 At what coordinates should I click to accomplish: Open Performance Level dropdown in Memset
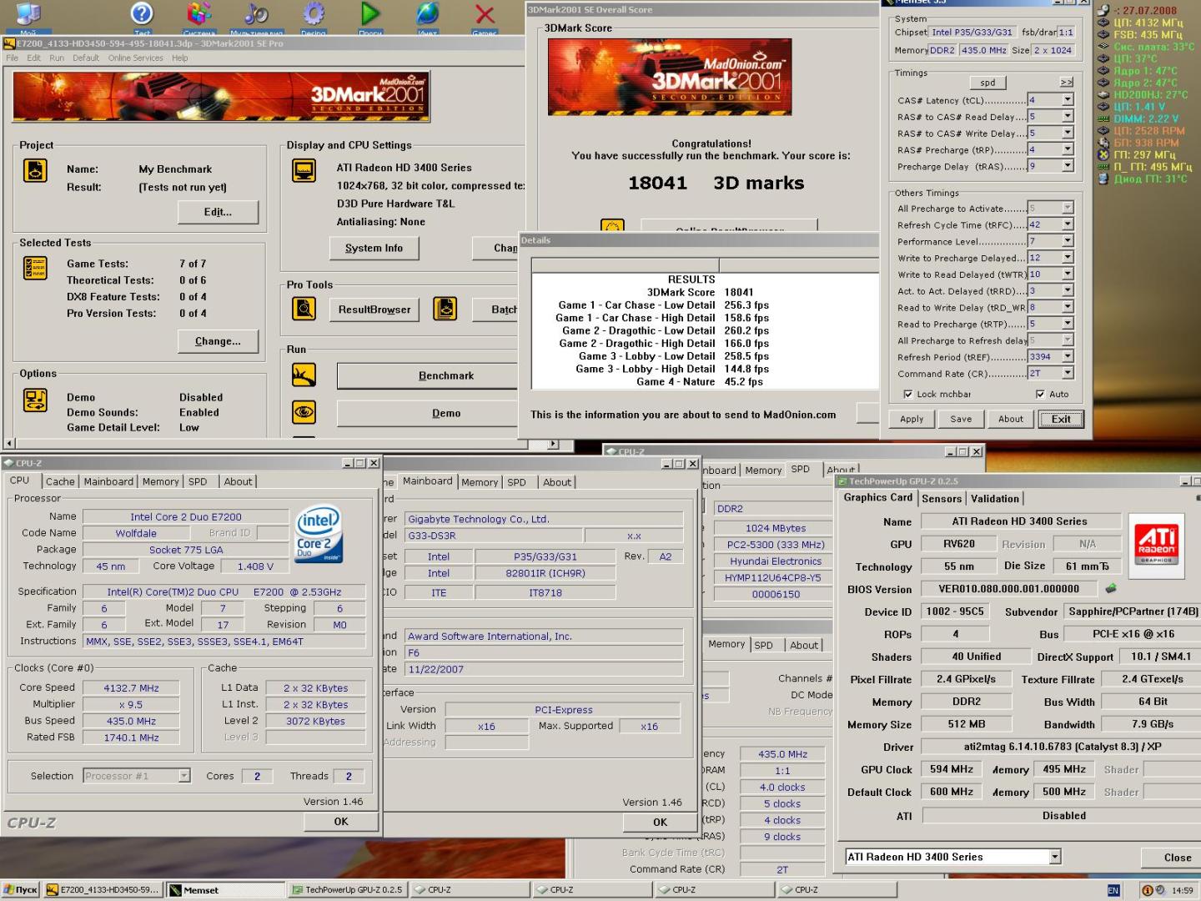coord(1068,241)
